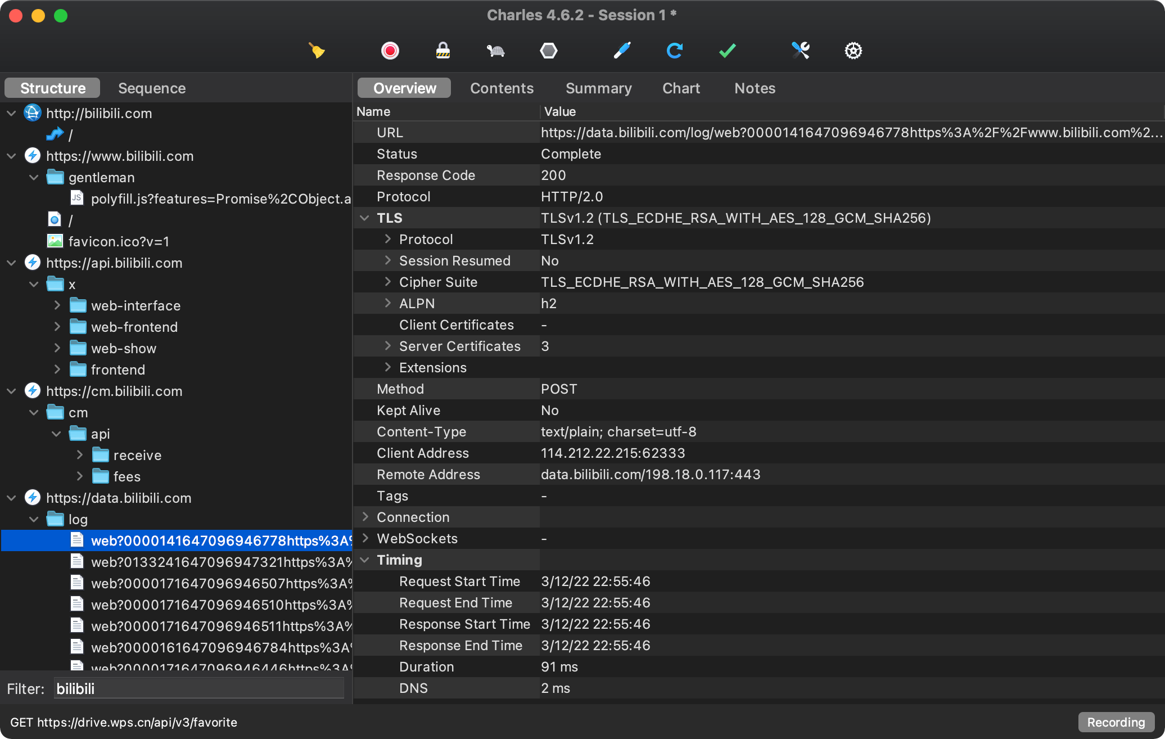1165x739 pixels.
Task: Expand the WebSockets row
Action: [x=365, y=538]
